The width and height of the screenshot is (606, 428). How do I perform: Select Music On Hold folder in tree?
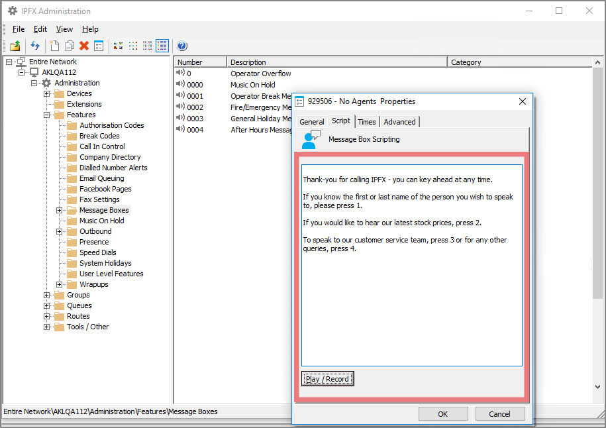101,221
